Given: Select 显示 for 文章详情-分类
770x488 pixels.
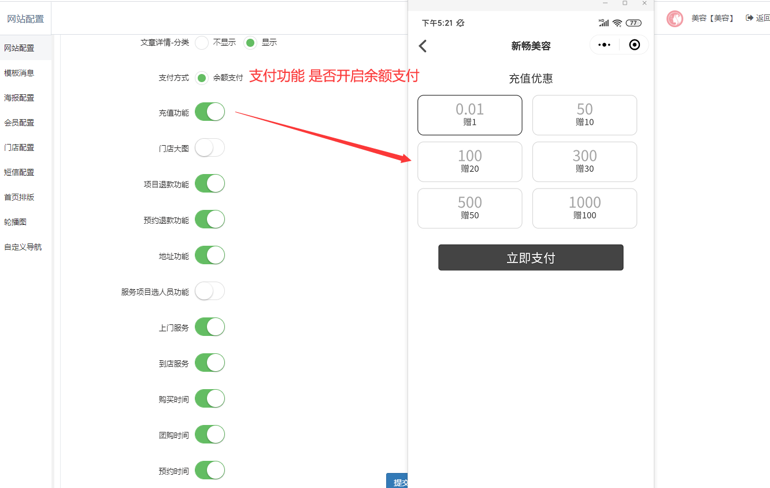Looking at the screenshot, I should (250, 42).
